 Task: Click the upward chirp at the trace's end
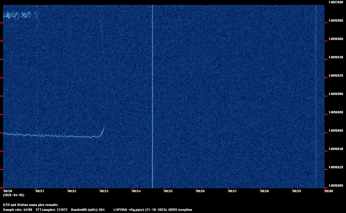click(102, 132)
